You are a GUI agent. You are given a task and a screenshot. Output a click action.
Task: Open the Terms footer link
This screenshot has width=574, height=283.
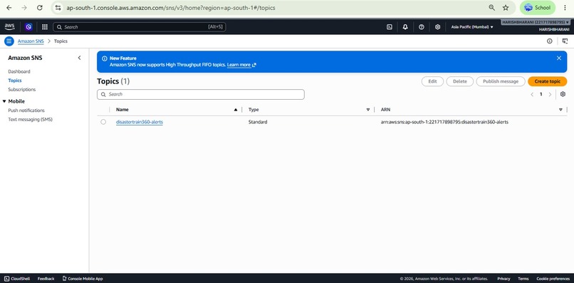[523, 279]
